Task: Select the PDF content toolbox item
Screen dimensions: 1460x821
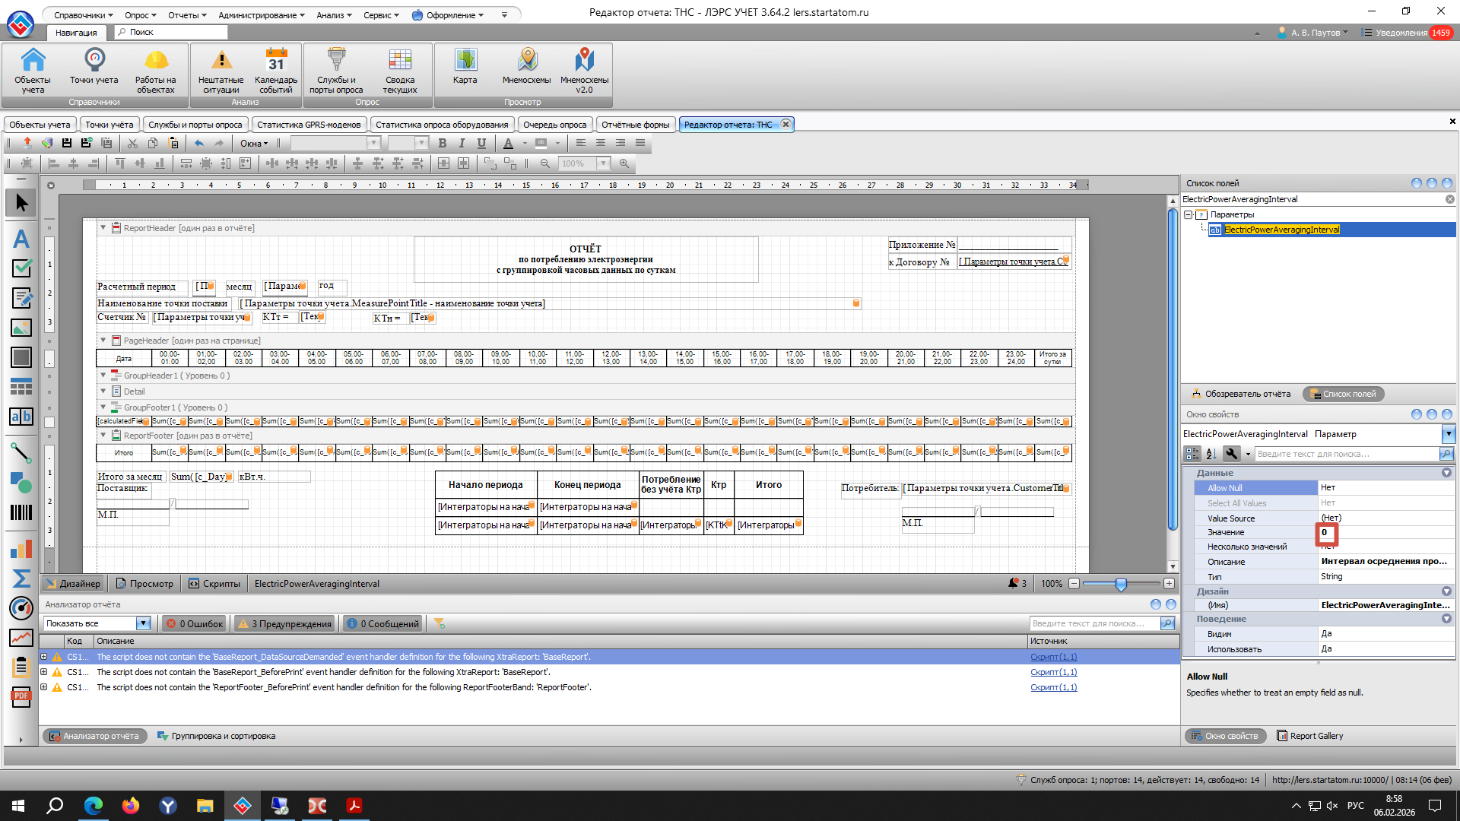Action: pos(21,696)
